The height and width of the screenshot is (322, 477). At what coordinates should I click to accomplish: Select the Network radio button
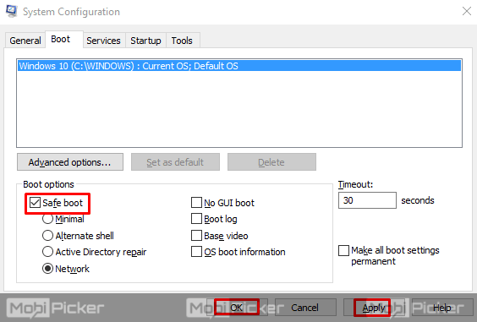[x=47, y=269]
